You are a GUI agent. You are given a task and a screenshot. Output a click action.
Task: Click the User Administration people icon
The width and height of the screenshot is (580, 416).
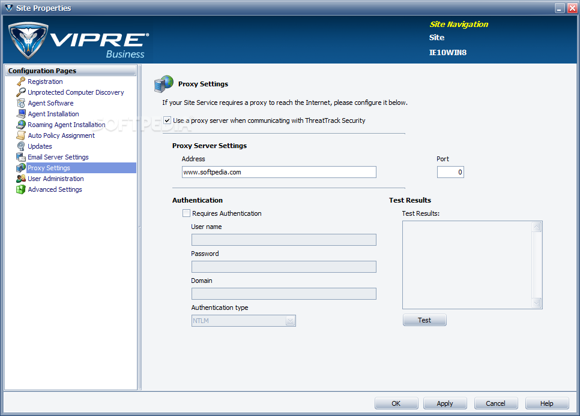(21, 179)
